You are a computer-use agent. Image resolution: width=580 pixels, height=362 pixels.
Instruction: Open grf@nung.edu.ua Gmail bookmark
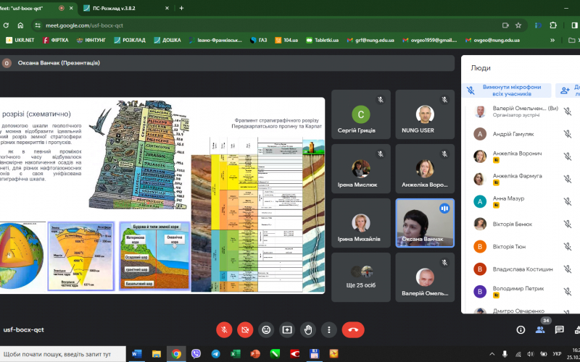click(x=370, y=40)
